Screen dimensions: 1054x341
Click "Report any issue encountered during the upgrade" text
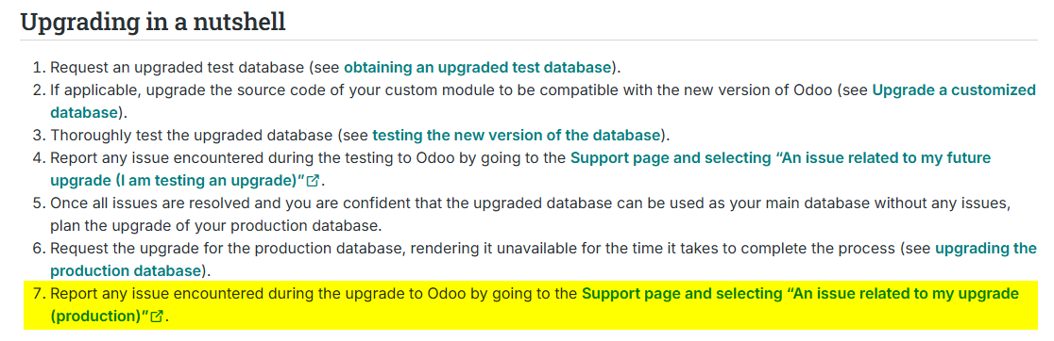[227, 294]
